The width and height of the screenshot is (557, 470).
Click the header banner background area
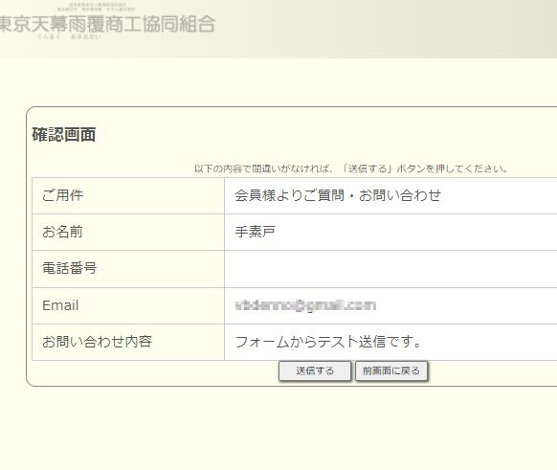click(390, 29)
